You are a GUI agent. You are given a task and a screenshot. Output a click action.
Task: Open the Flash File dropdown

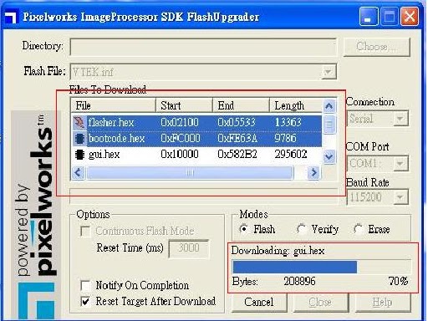point(329,72)
